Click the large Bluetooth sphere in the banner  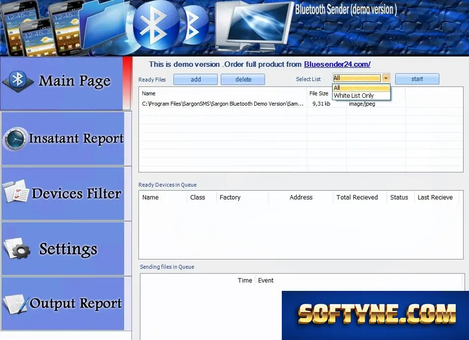coord(155,26)
